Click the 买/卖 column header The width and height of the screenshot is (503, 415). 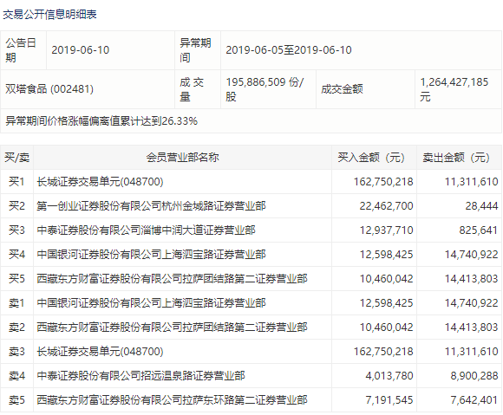16,158
